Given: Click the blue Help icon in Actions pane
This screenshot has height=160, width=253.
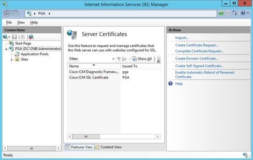Looking at the screenshot, I should [x=171, y=84].
